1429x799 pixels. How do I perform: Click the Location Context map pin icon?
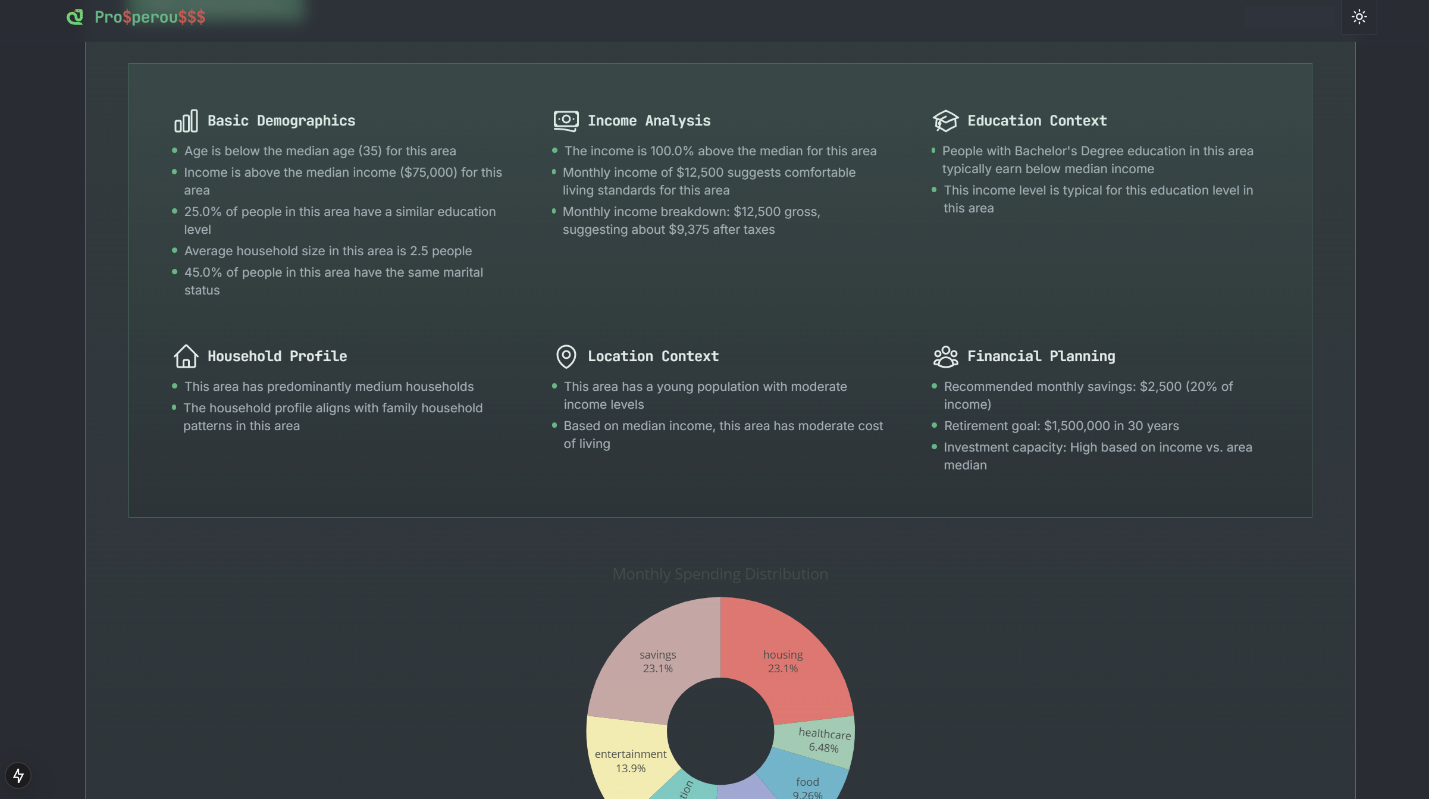tap(565, 356)
